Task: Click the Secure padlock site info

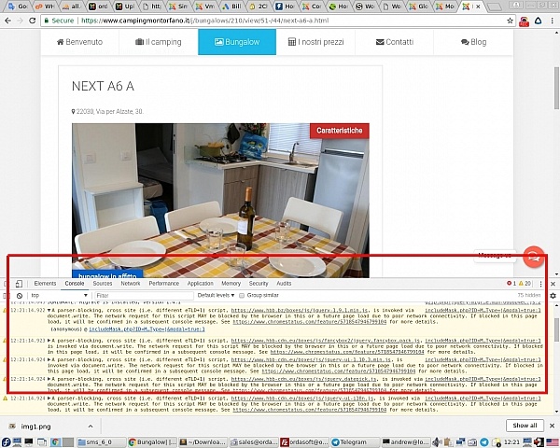Action: pyautogui.click(x=59, y=21)
